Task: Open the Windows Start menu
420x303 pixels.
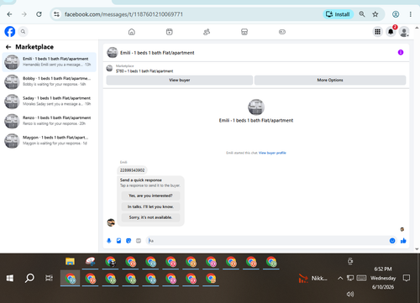Action: 10,278
